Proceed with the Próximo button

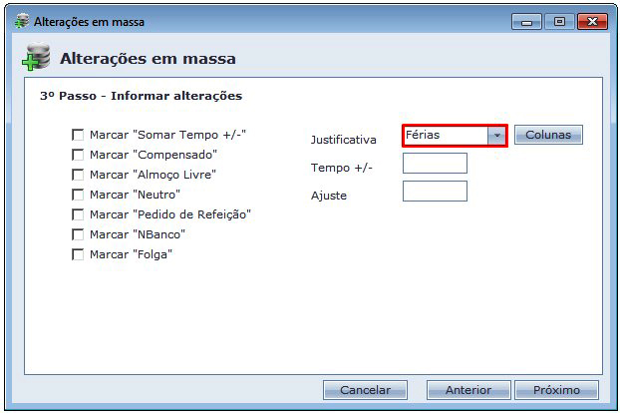(x=556, y=390)
